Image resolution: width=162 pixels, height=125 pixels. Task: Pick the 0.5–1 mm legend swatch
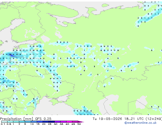(10, 122)
